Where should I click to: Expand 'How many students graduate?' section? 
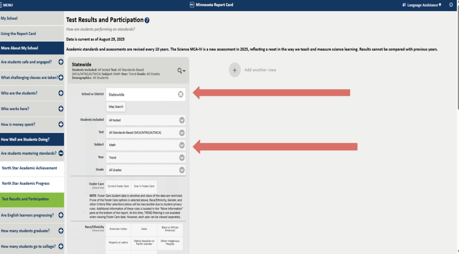click(61, 231)
